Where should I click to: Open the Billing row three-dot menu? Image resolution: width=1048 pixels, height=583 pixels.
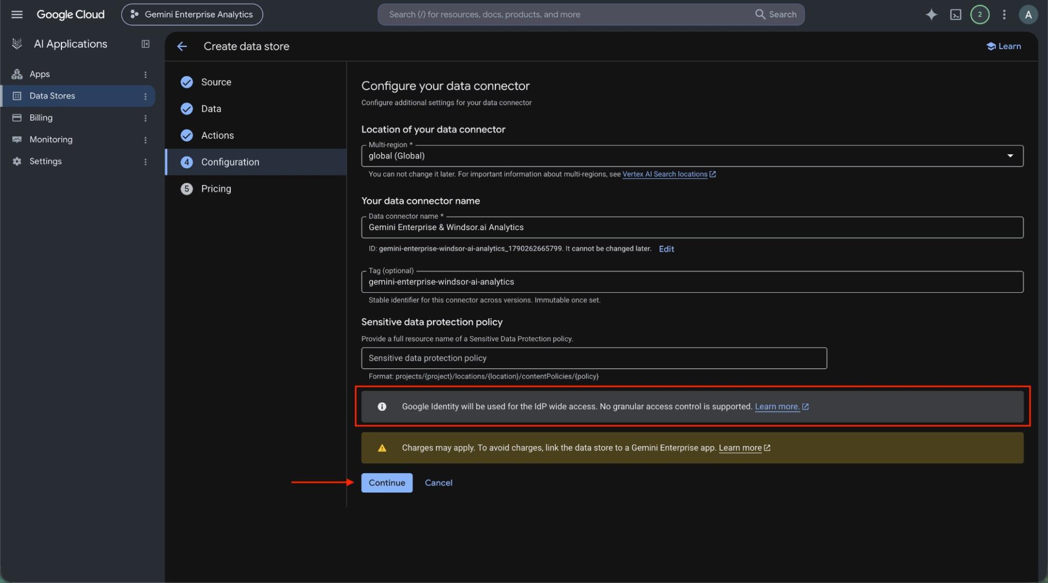(x=145, y=118)
